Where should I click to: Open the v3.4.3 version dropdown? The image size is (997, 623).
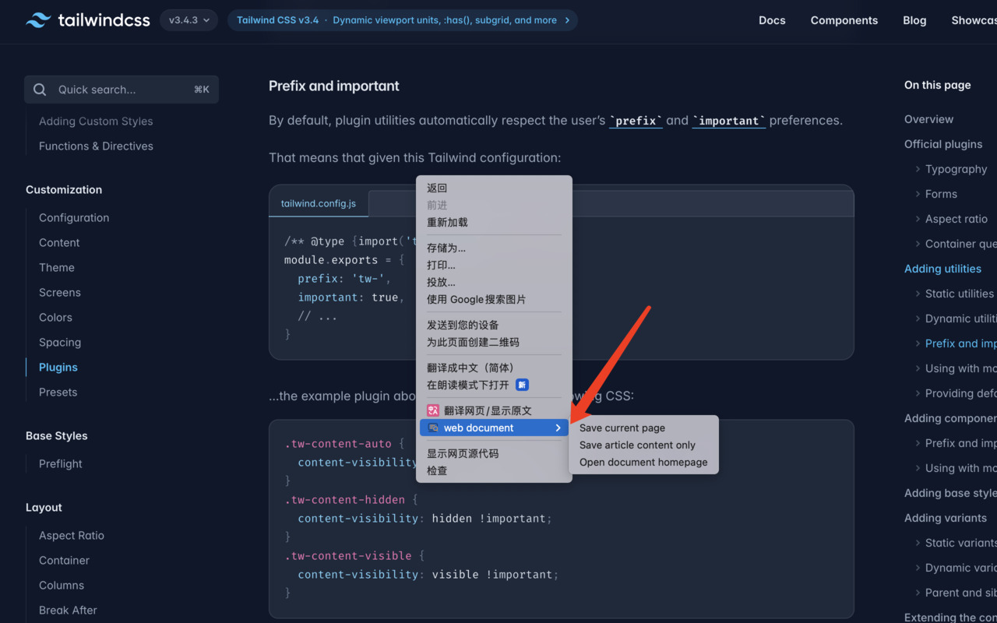click(x=188, y=20)
